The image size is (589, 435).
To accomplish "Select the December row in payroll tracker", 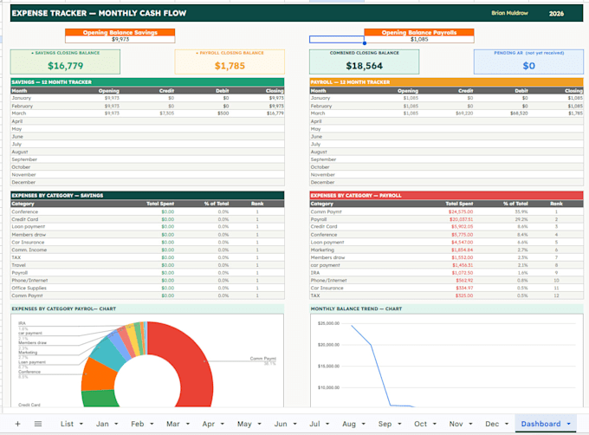I will (446, 182).
